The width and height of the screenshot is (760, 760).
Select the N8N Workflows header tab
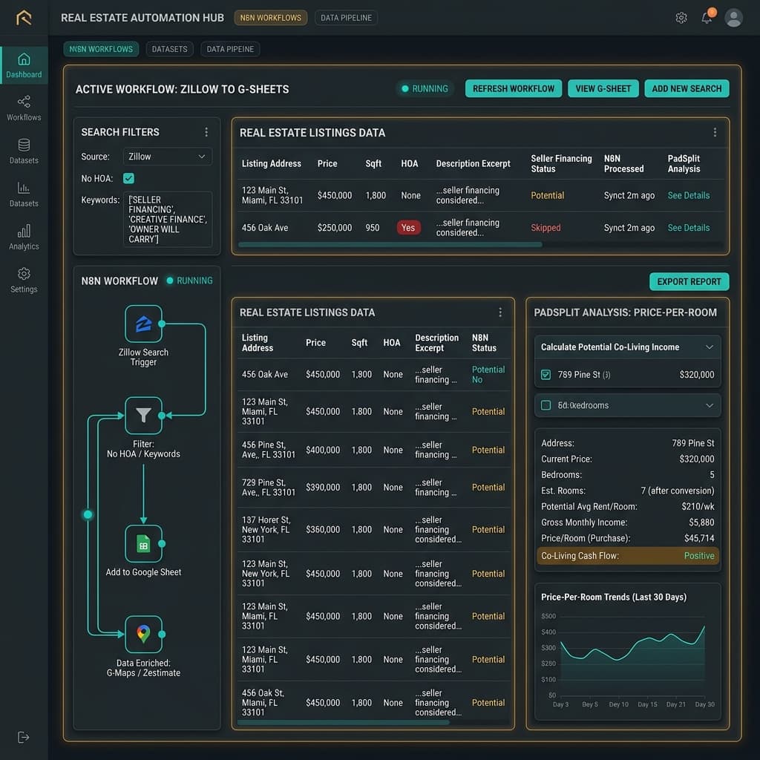(270, 18)
